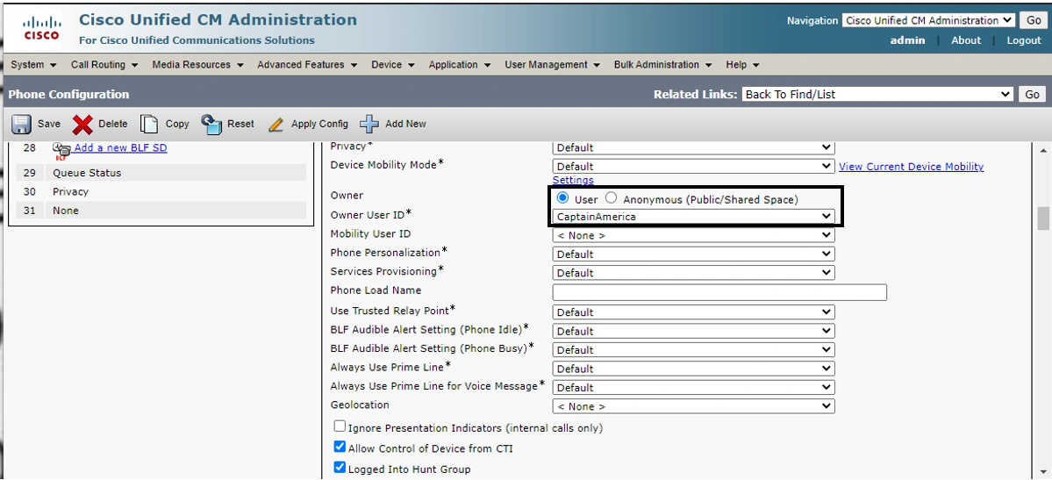Uncheck Allow Control of Device from CTI
This screenshot has height=480, width=1052.
click(340, 448)
